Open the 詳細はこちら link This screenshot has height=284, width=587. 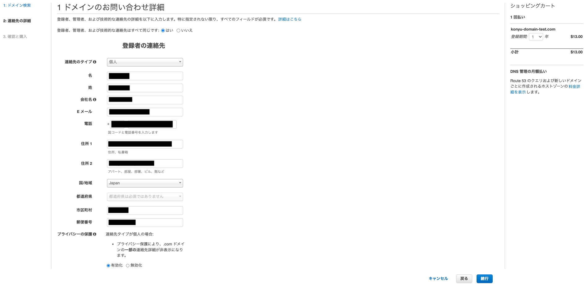tap(289, 19)
